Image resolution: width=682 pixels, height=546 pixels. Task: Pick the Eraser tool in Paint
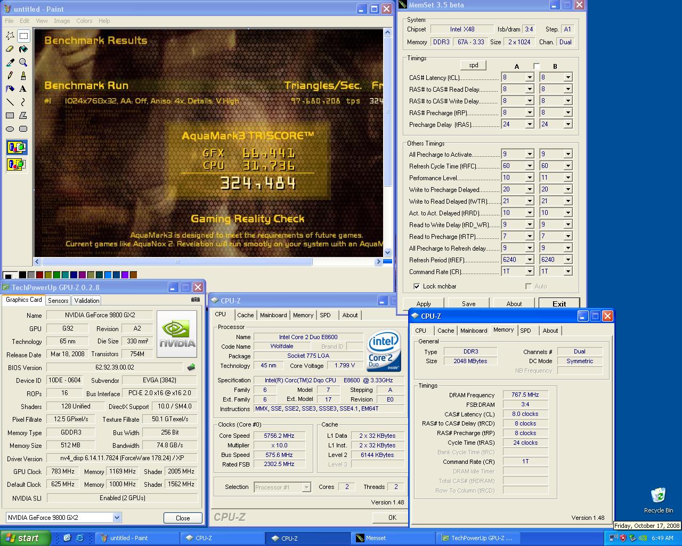click(10, 49)
